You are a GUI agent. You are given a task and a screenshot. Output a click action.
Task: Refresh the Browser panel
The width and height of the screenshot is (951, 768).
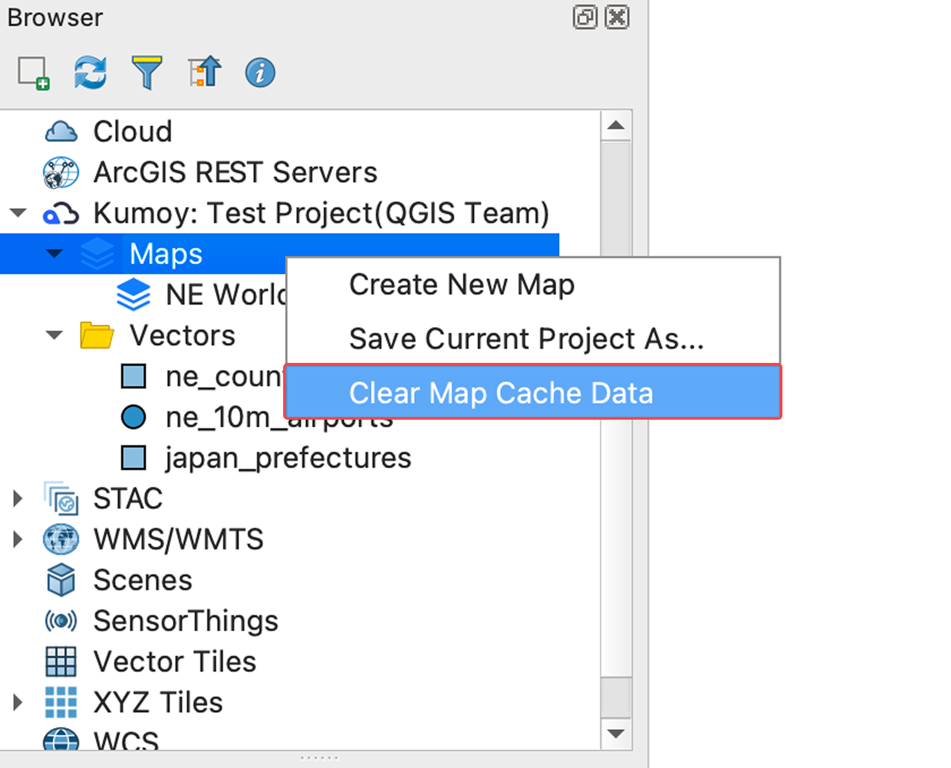(x=90, y=71)
